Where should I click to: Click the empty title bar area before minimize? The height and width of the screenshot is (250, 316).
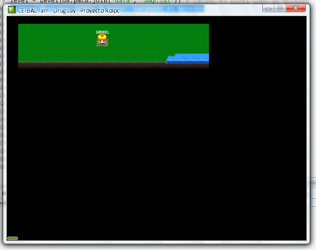(196, 10)
